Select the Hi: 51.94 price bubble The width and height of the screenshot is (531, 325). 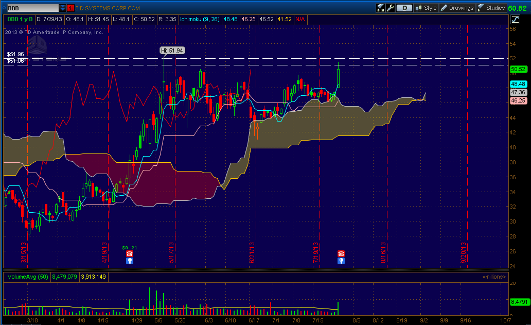point(172,50)
